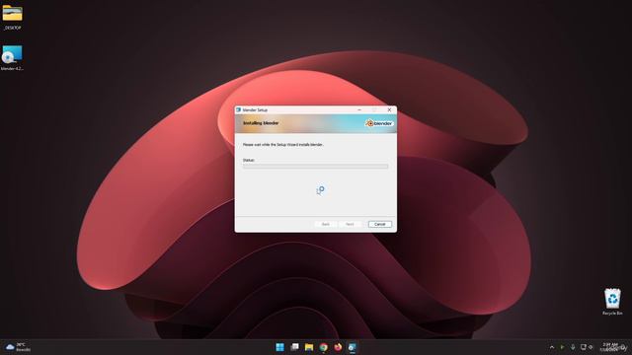
Task: Click the 'Installing blender' heading text
Action: 261,123
